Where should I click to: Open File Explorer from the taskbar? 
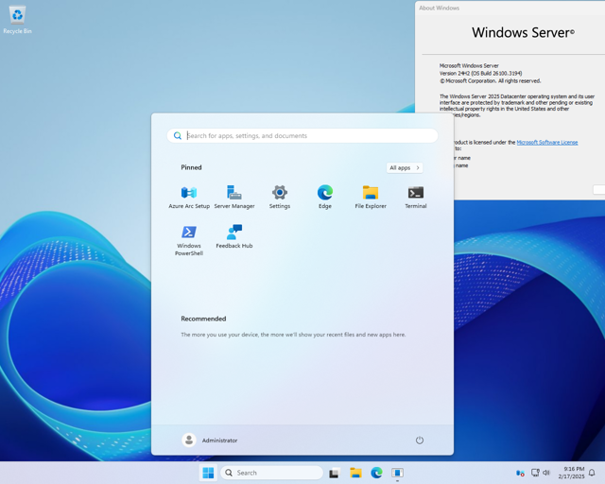pos(355,473)
